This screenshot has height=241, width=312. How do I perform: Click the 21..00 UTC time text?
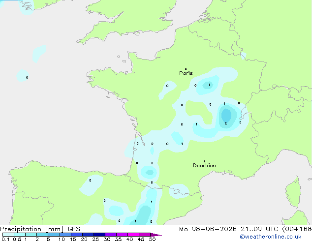pyautogui.click(x=259, y=229)
